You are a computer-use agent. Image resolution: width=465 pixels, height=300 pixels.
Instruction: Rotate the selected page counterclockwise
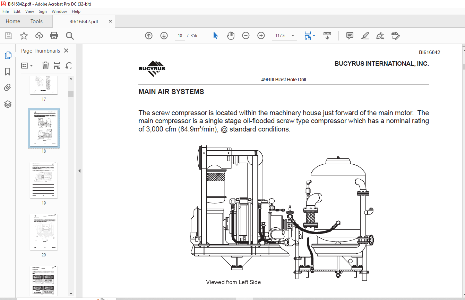[x=69, y=65]
